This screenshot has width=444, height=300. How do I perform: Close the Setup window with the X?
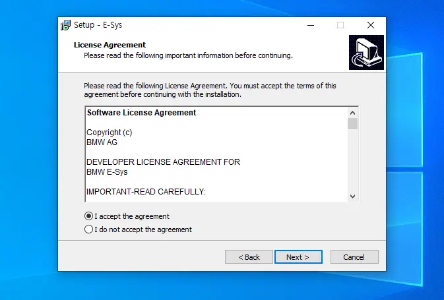tap(371, 25)
